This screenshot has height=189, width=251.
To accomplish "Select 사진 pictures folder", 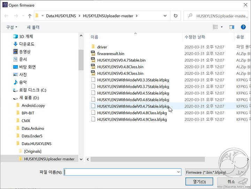I will pyautogui.click(x=20, y=75).
